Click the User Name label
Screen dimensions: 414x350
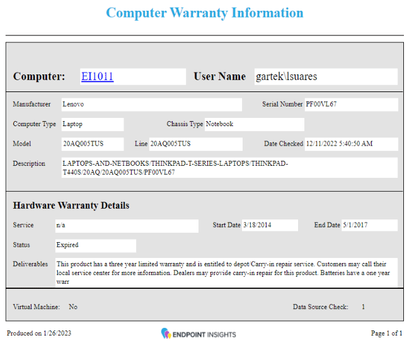point(220,76)
